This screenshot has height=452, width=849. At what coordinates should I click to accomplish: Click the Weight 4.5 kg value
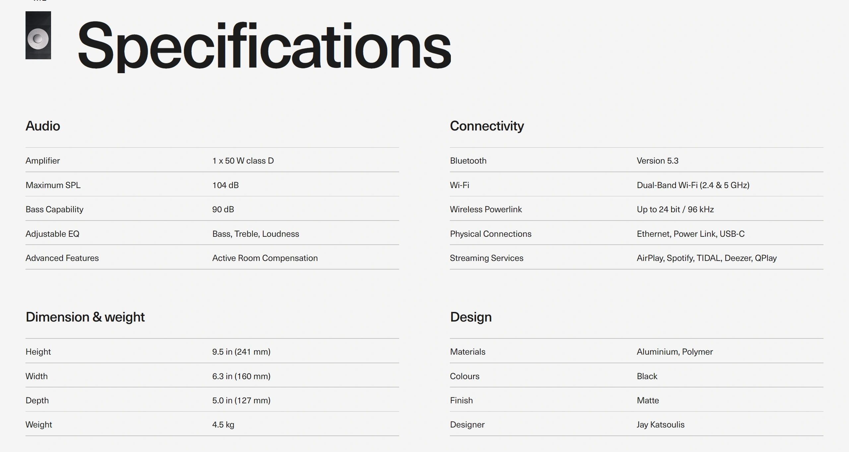pos(223,425)
